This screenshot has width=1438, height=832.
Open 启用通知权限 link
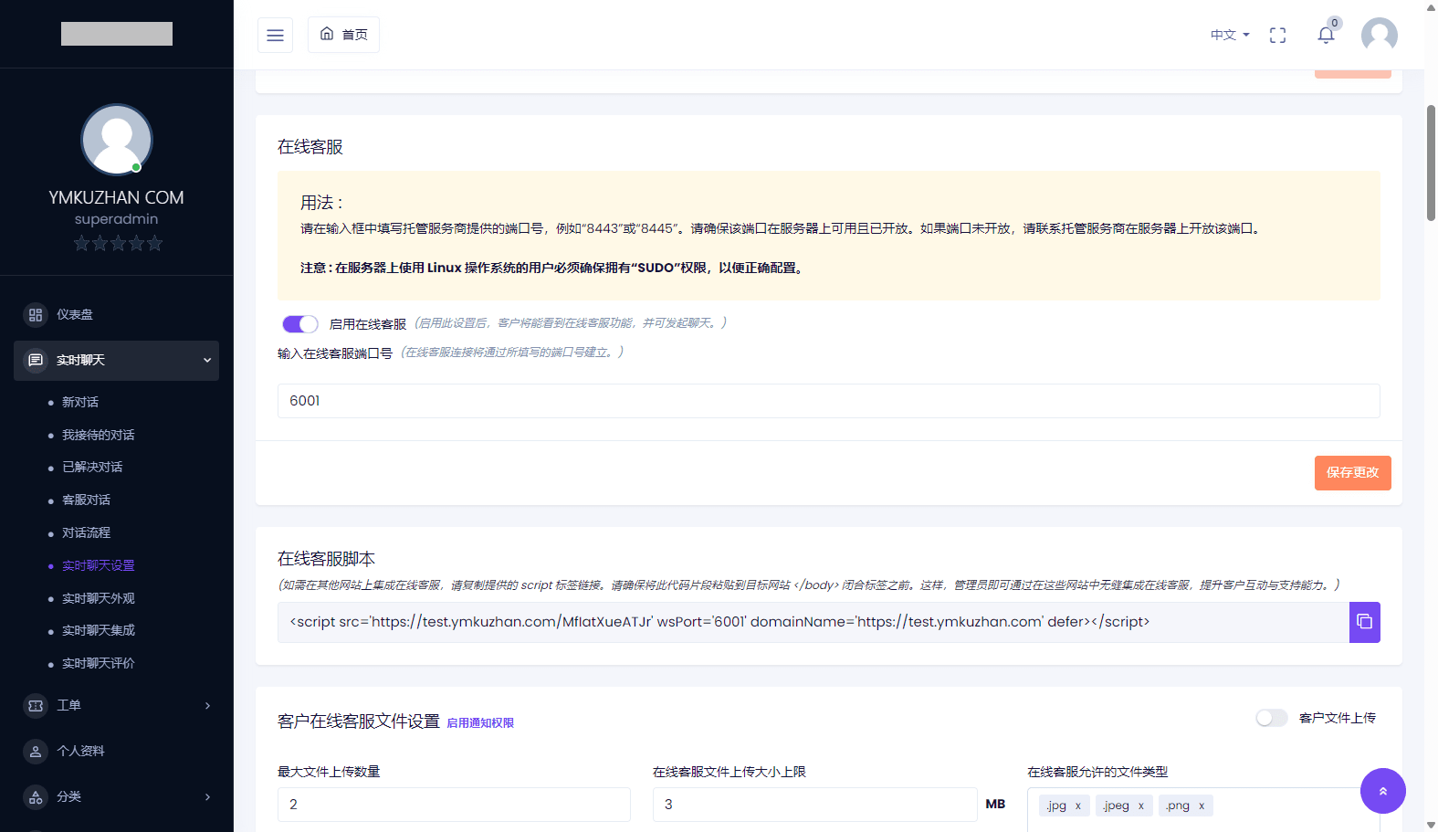point(480,723)
